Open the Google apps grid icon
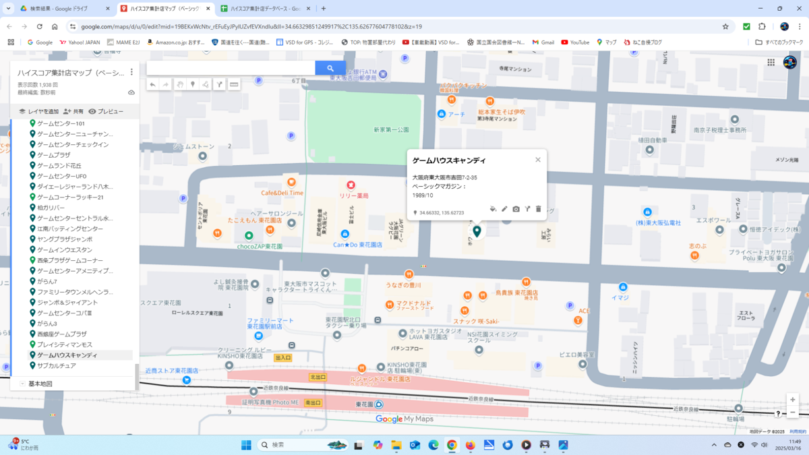The image size is (809, 455). 771,62
